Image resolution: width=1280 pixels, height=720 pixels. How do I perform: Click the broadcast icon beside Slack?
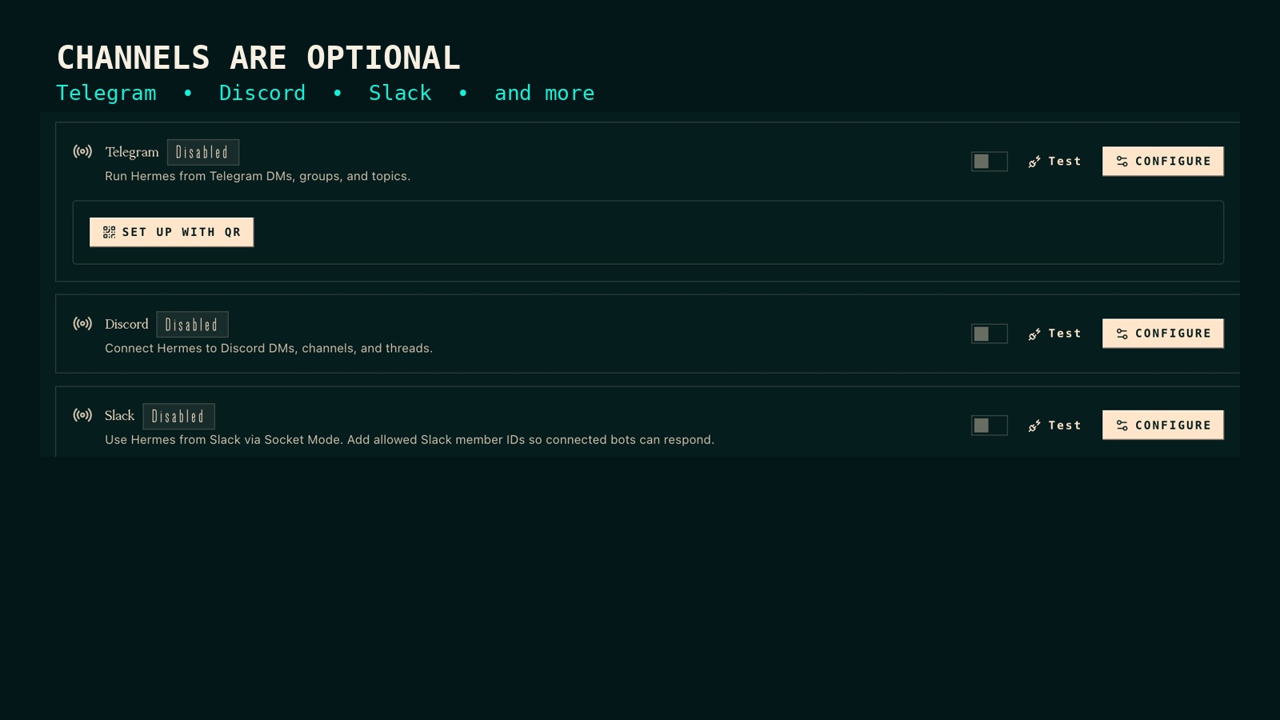[x=82, y=414]
